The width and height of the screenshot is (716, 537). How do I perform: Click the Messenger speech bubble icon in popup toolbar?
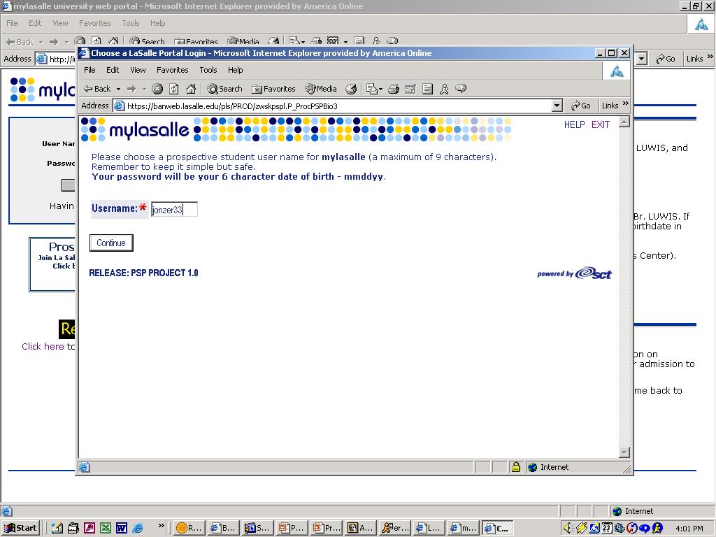461,89
